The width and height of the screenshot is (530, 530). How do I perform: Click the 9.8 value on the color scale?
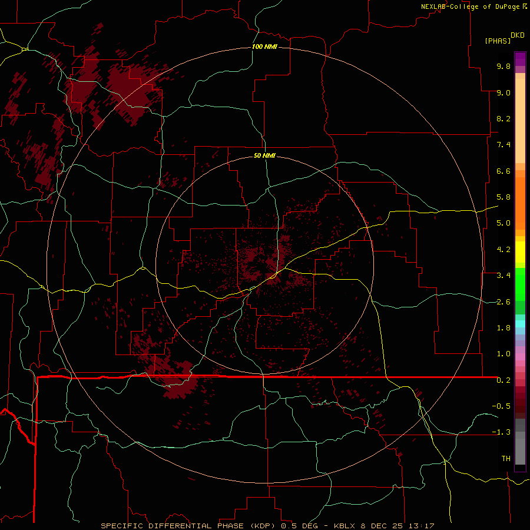coord(503,66)
